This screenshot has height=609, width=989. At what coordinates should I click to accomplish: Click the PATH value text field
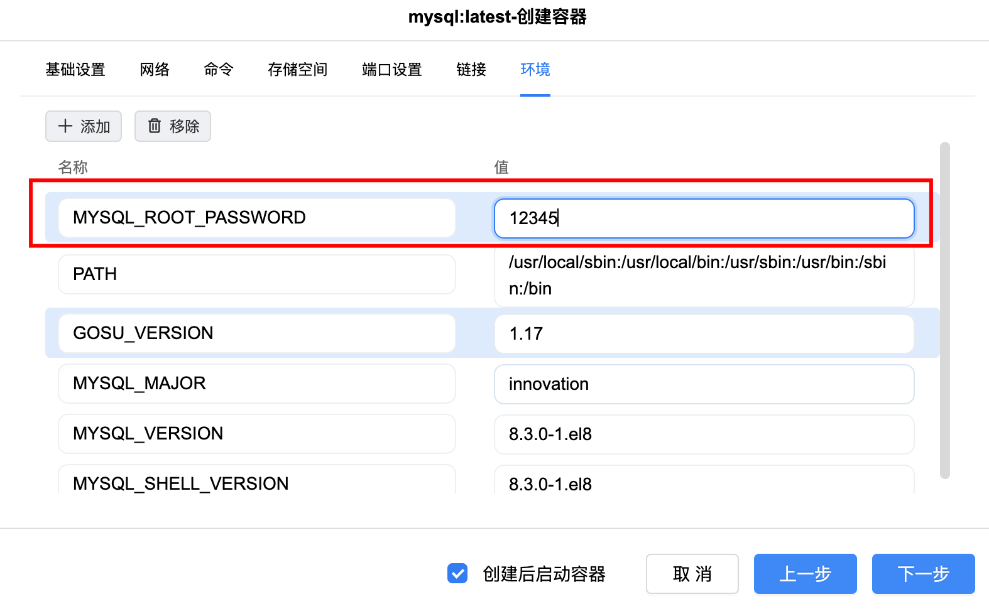click(704, 275)
